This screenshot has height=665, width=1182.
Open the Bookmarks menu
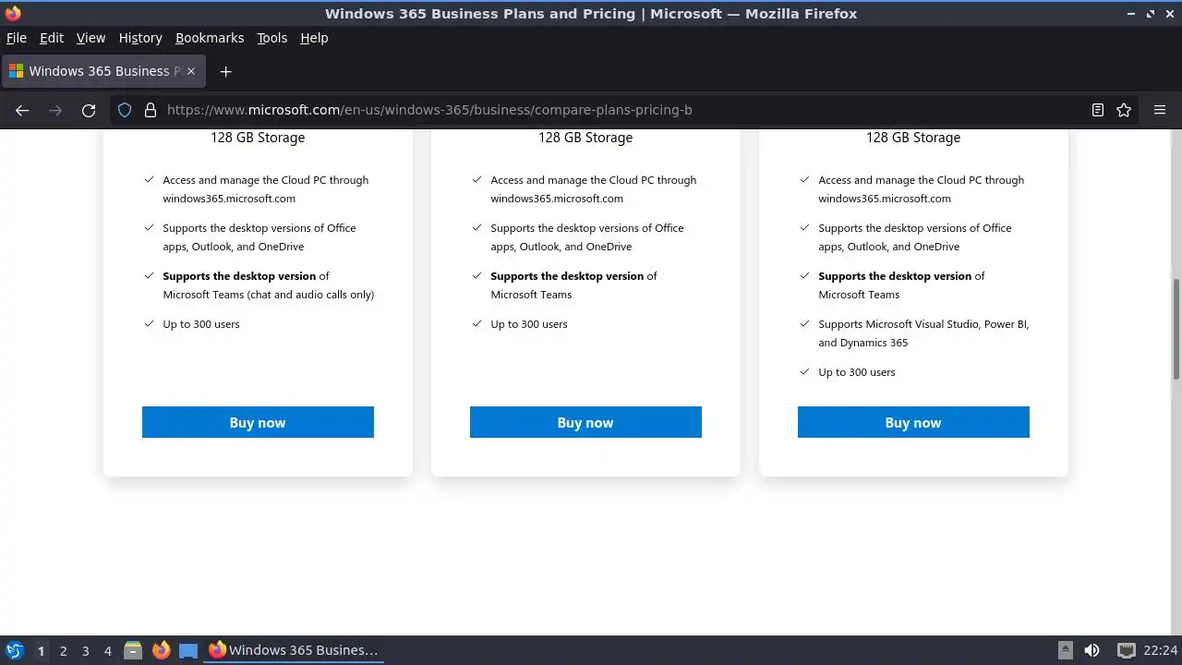[x=210, y=38]
